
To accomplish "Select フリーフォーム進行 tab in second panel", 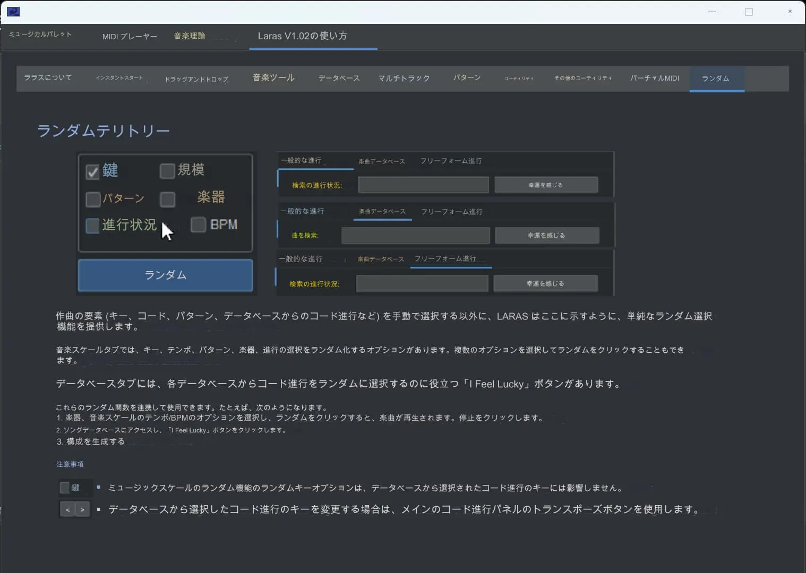I will pyautogui.click(x=452, y=212).
